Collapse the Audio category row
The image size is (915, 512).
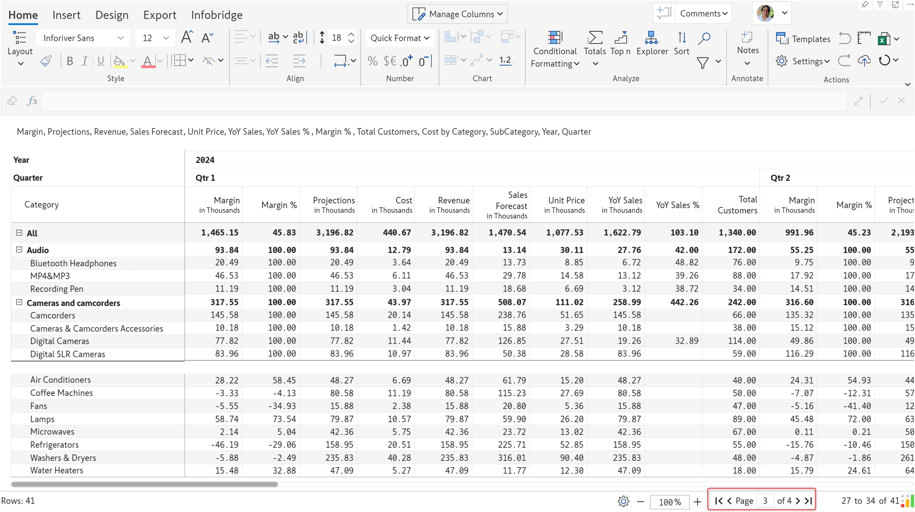(x=19, y=250)
